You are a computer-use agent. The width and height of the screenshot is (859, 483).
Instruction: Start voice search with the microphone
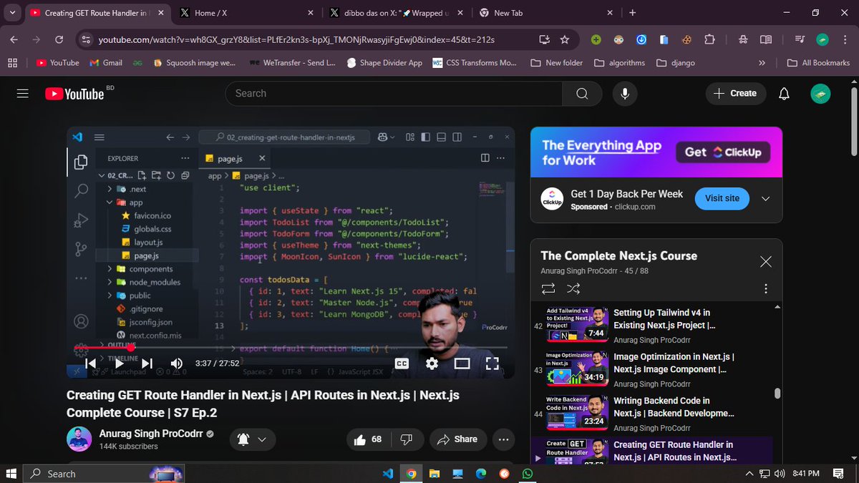click(x=625, y=94)
